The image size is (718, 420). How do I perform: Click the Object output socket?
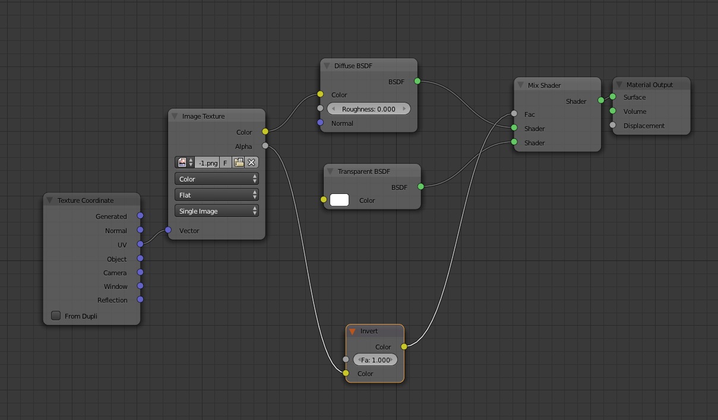tap(140, 258)
